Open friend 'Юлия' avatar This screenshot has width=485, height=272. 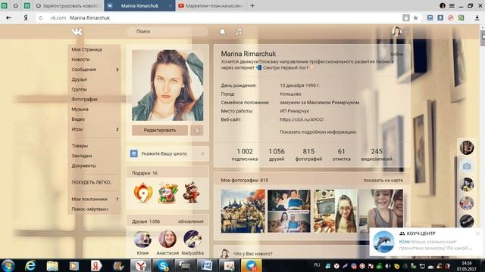142,239
